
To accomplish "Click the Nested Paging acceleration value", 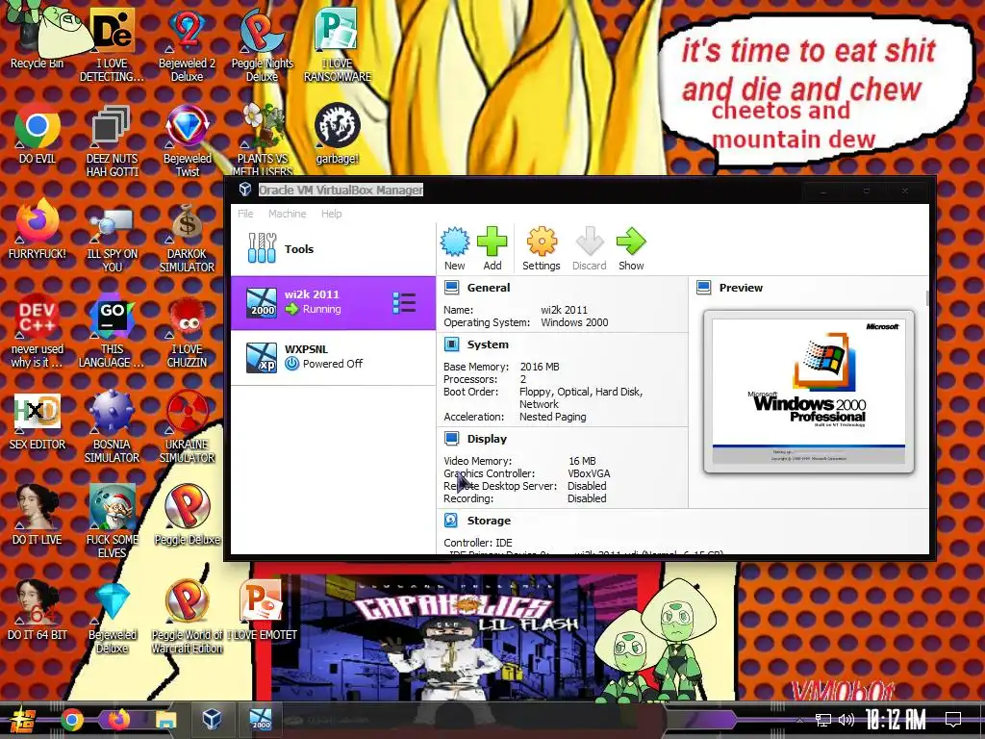I will tap(553, 417).
